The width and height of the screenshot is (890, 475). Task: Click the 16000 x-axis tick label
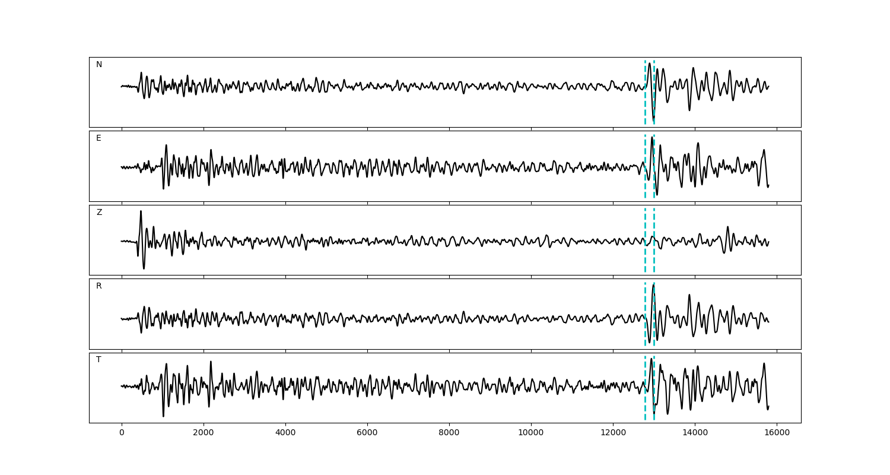(x=776, y=433)
